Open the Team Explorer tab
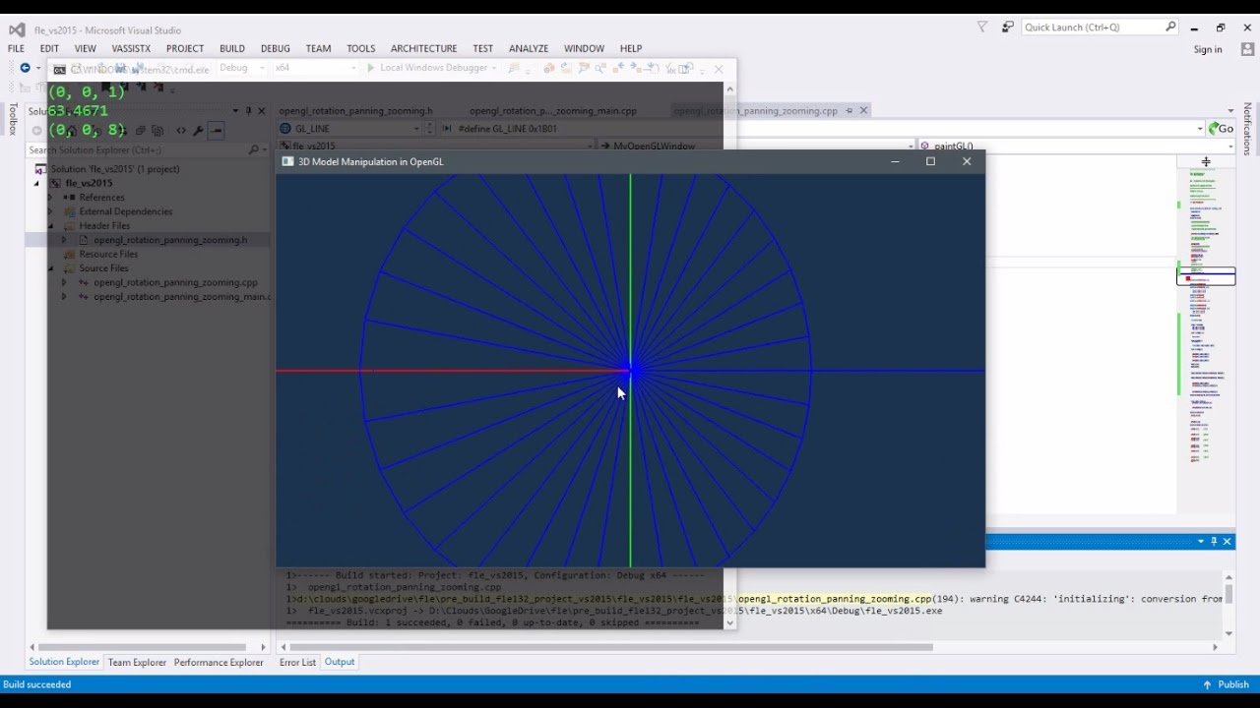The width and height of the screenshot is (1260, 708). click(137, 662)
